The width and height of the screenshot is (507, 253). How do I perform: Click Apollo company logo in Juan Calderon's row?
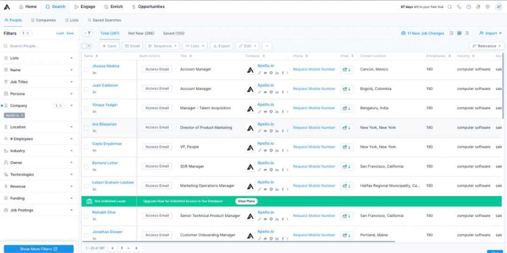coord(250,89)
